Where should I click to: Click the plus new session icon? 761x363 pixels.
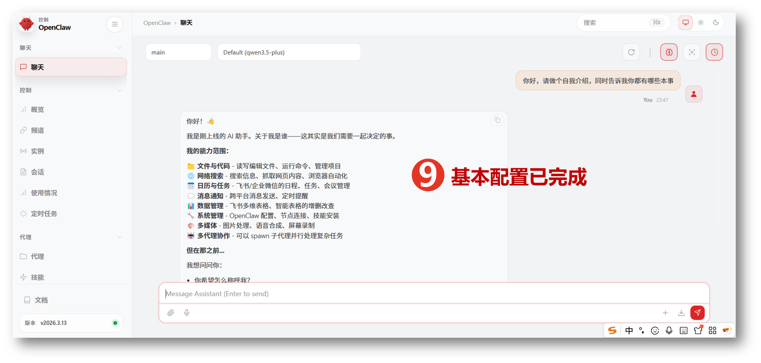click(665, 313)
